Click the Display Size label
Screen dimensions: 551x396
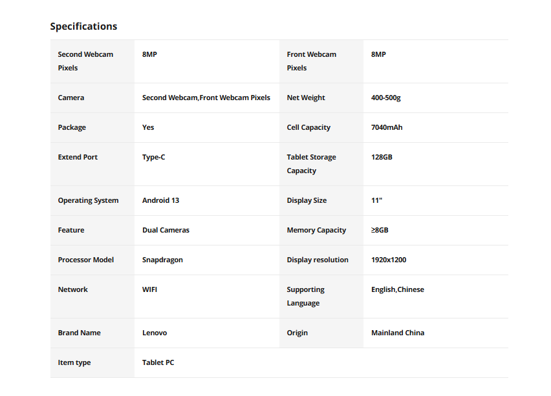307,200
